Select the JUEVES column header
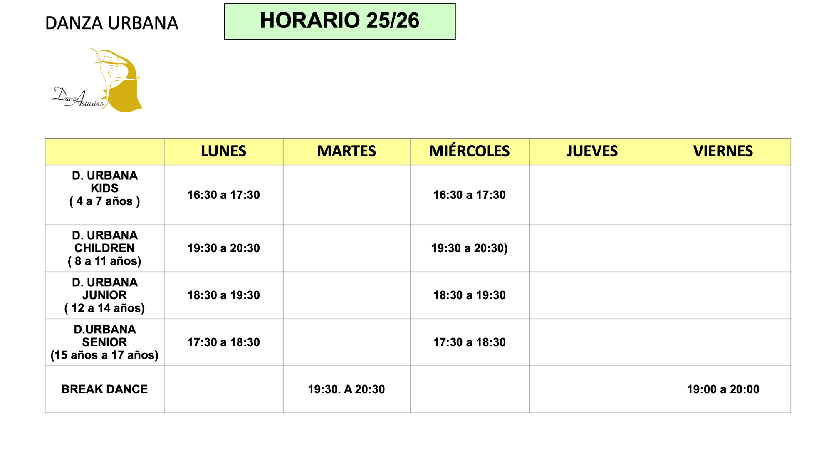This screenshot has height=466, width=824. tap(592, 151)
